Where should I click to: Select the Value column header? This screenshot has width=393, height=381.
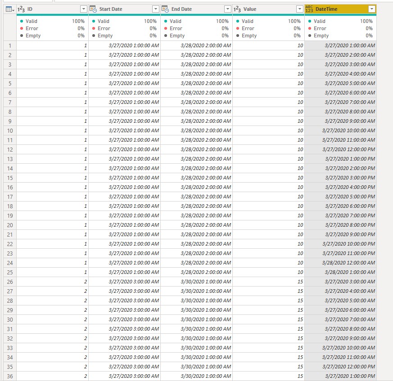coord(268,9)
